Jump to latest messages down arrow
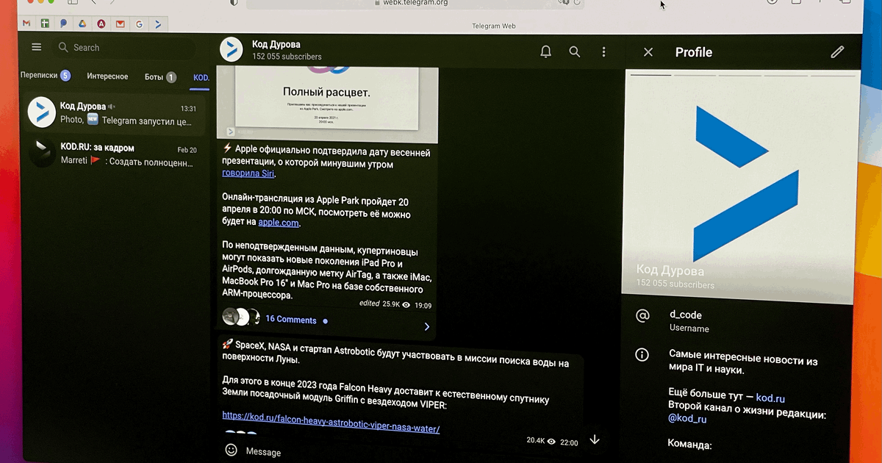The width and height of the screenshot is (882, 463). pos(595,439)
